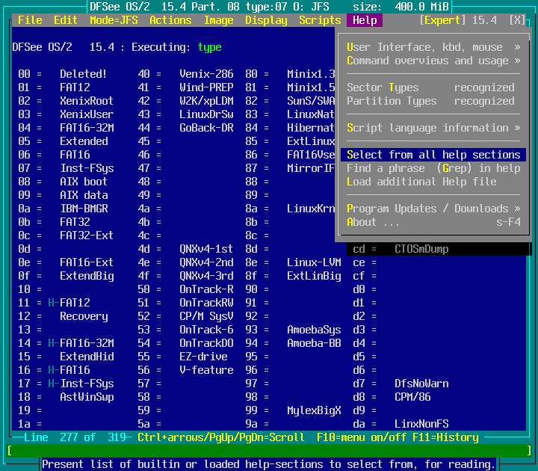538x471 pixels.
Task: Click the 'FAT12' entry for type 01
Action: click(x=75, y=87)
